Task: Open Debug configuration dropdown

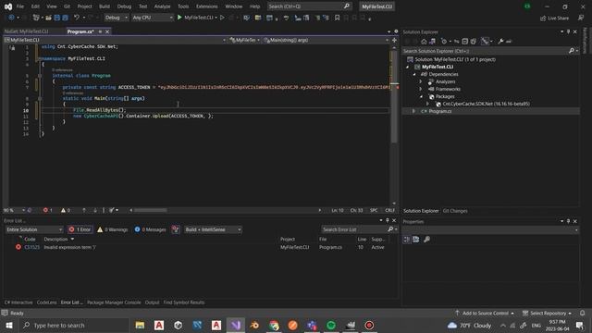Action: click(x=116, y=18)
